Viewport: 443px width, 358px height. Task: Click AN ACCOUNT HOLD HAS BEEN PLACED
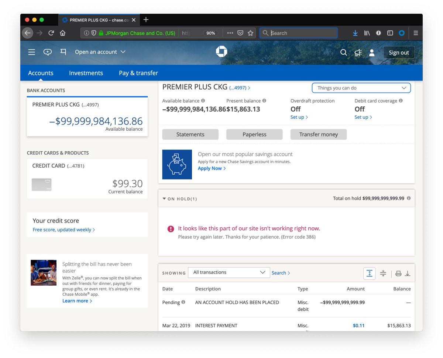[x=237, y=302]
